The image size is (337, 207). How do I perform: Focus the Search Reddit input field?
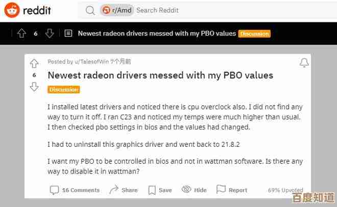[x=204, y=10]
